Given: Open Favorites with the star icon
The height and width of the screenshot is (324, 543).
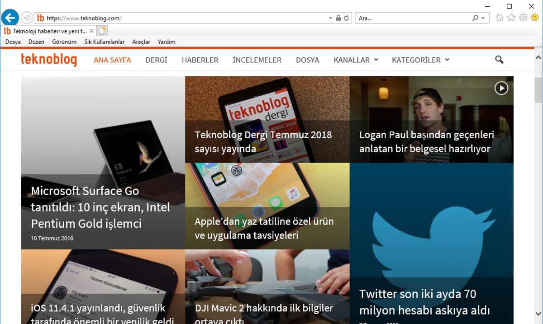Looking at the screenshot, I should pos(511,18).
